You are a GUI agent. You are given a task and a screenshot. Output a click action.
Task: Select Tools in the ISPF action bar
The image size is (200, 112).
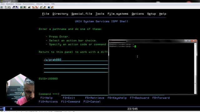pos(100,14)
